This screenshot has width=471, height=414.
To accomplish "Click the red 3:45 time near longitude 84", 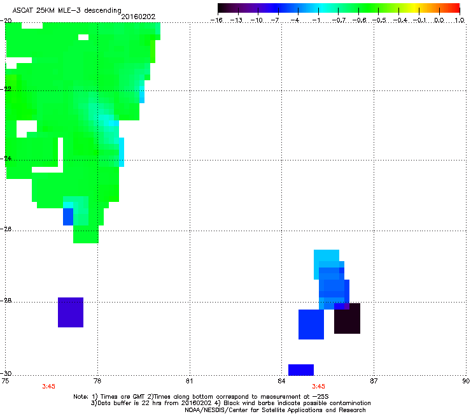I will (x=318, y=387).
